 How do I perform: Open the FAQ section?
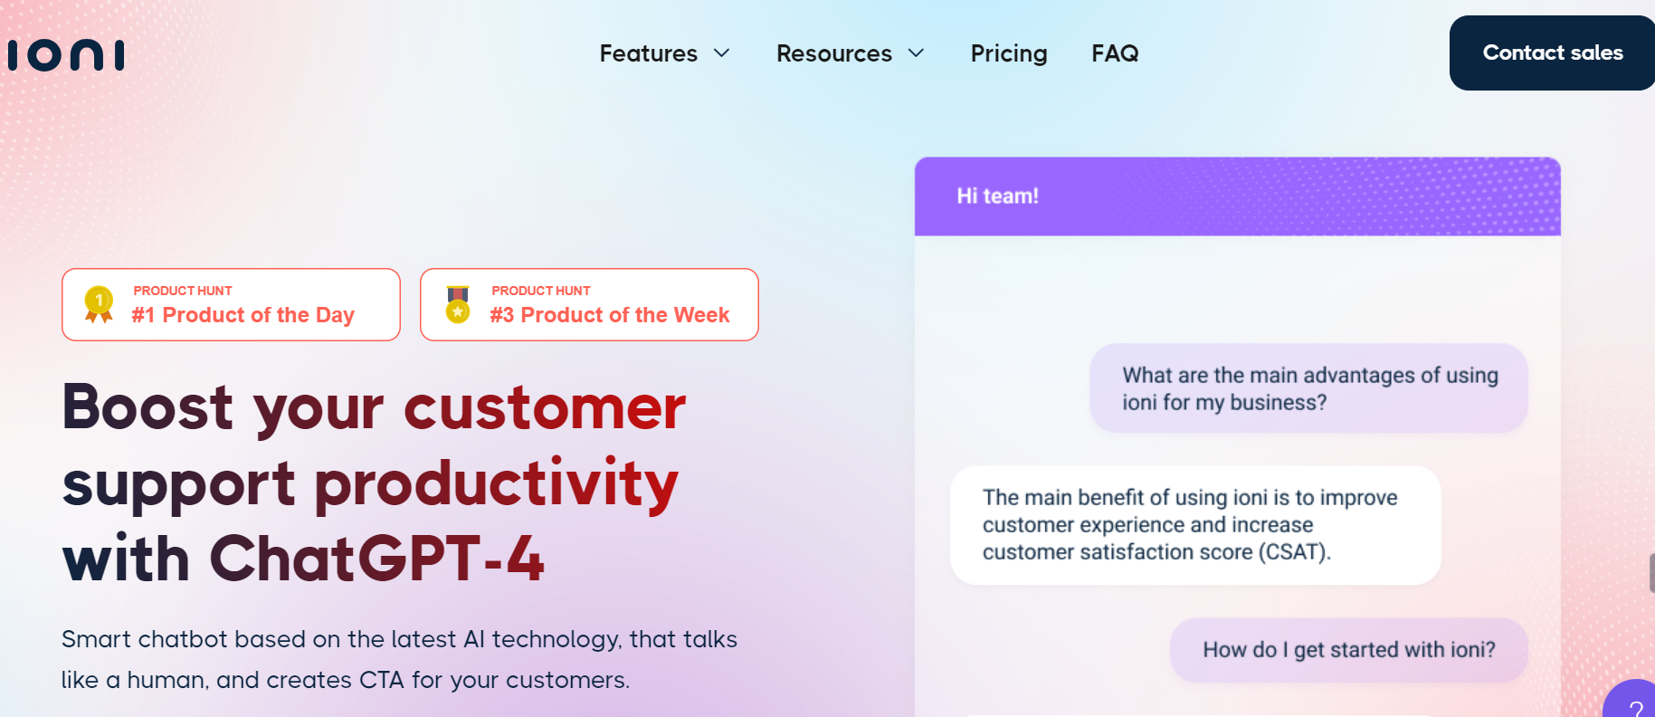[x=1115, y=53]
